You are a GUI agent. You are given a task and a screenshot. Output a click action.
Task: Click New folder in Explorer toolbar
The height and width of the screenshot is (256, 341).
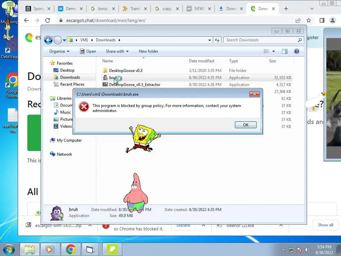(x=149, y=51)
